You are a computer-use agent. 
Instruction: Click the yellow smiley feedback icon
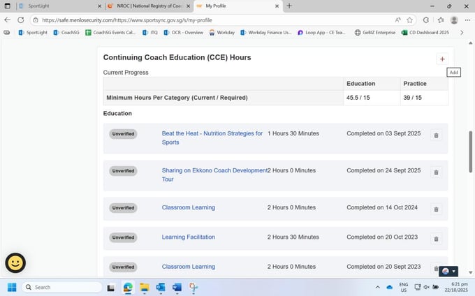click(15, 262)
